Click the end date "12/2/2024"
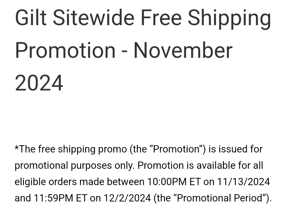Screen dimensions: 290x209 [x=127, y=198]
